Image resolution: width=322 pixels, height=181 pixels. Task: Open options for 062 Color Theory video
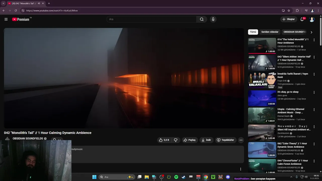tap(314, 144)
